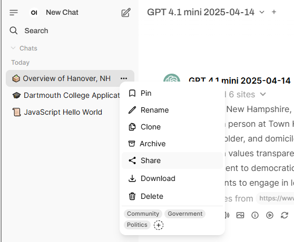Click the read aloud speaker icon
The width and height of the screenshot is (294, 242).
click(227, 215)
